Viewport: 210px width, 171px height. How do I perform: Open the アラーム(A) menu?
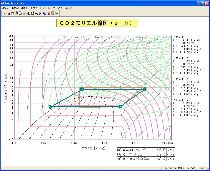click(57, 8)
